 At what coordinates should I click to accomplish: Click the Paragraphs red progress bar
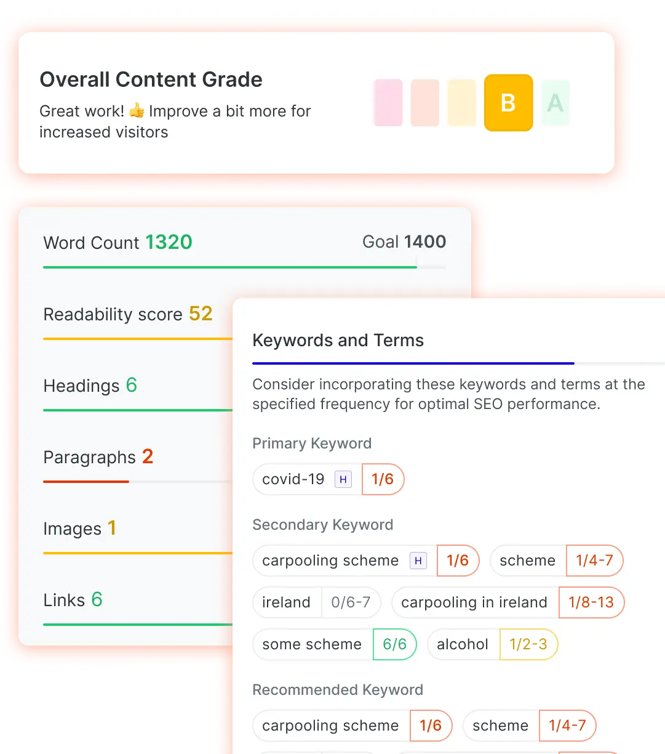tap(86, 481)
